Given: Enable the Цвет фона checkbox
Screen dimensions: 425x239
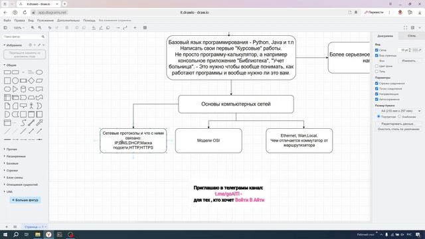Looking at the screenshot, I should 377,66.
